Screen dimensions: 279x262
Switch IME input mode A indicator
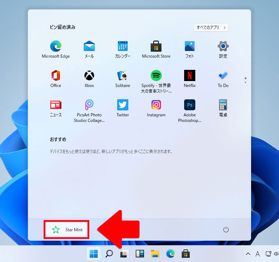pos(257,254)
